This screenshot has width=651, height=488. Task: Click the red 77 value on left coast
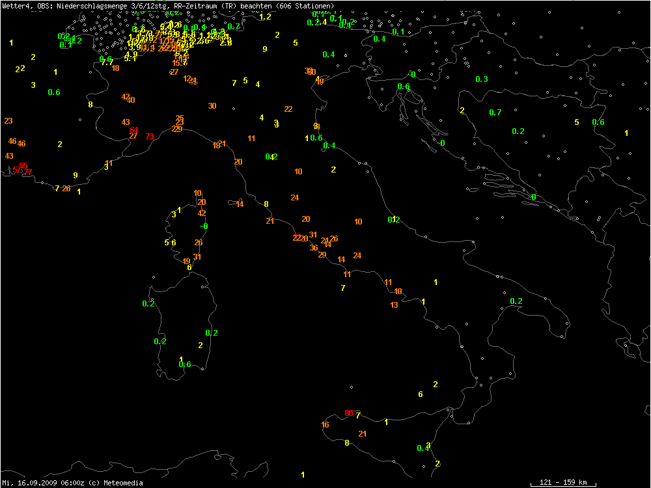[27, 172]
